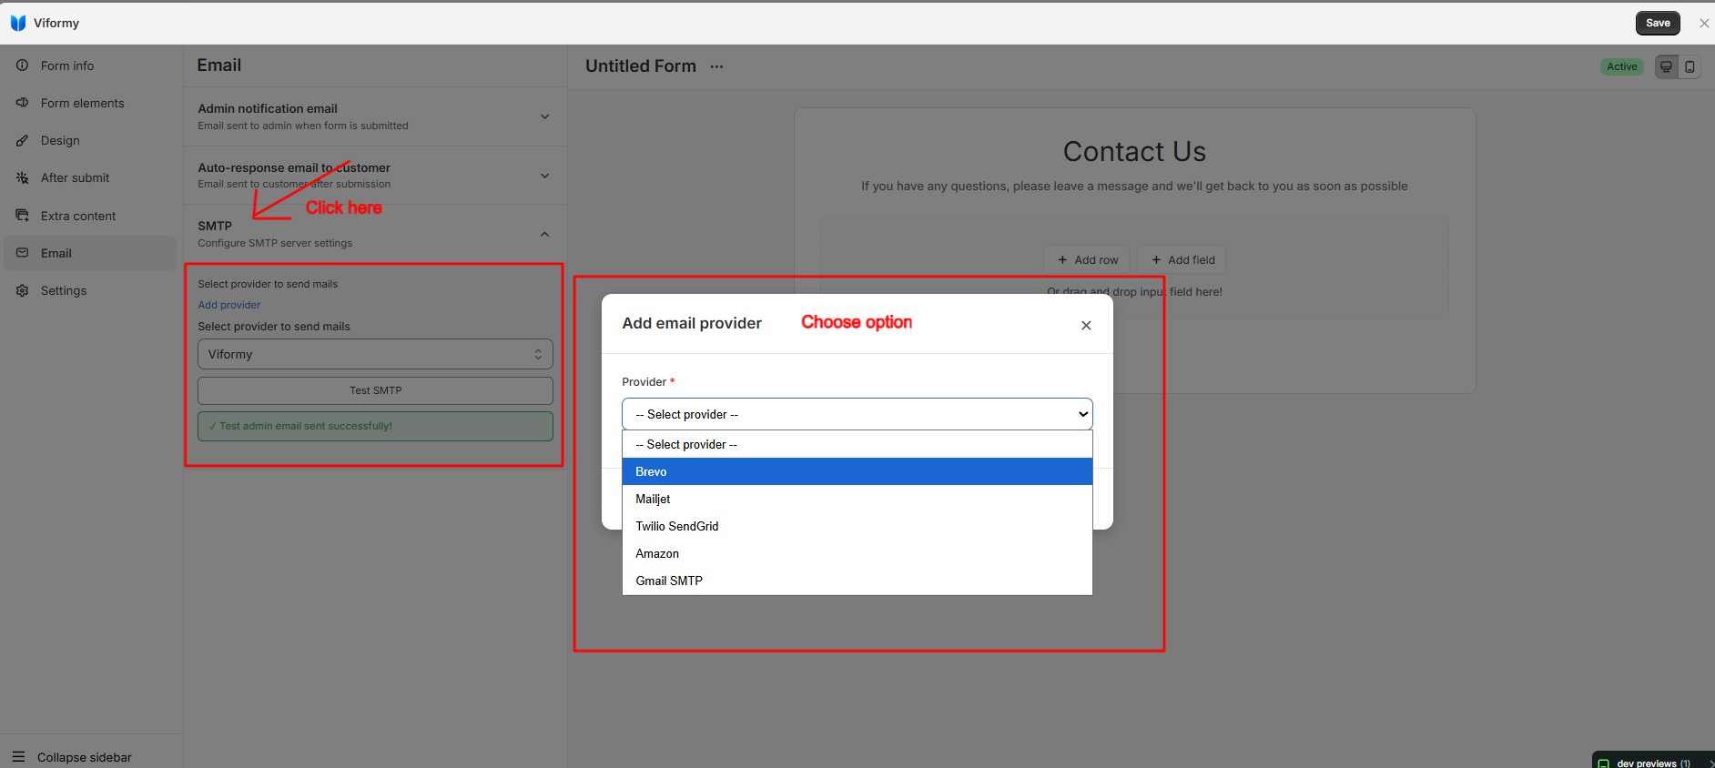Click the After submit sparkle icon
1715x768 pixels.
click(x=22, y=177)
